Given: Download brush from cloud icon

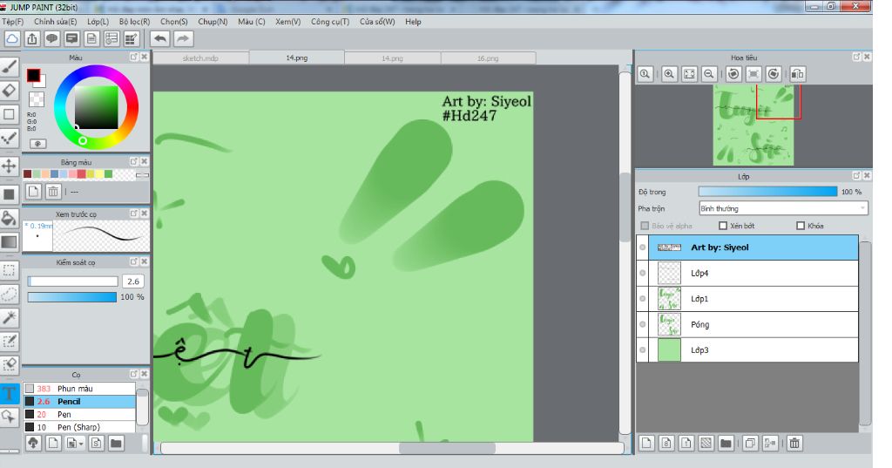Looking at the screenshot, I should tap(33, 443).
